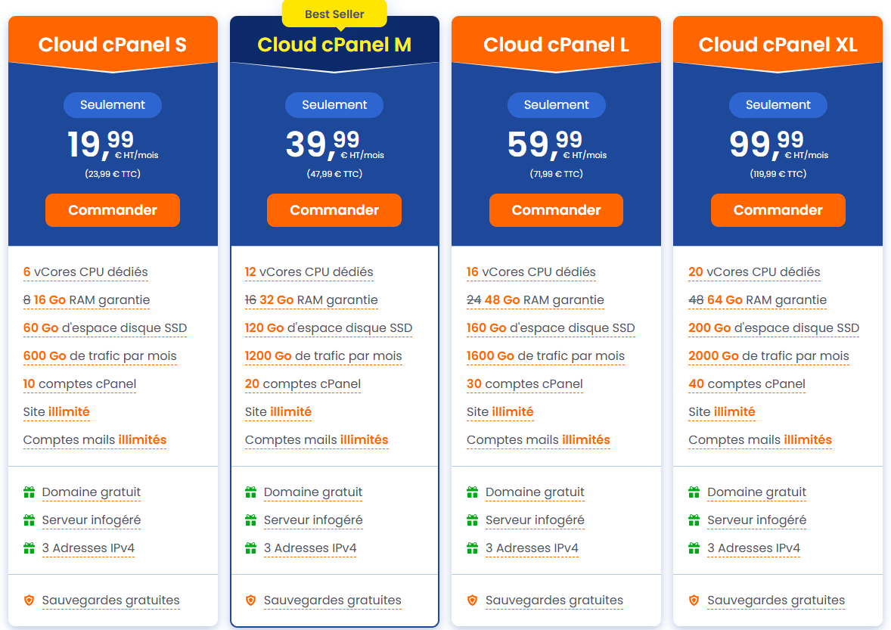Select the Cloud cPanel L header
891x630 pixels.
[x=556, y=45]
